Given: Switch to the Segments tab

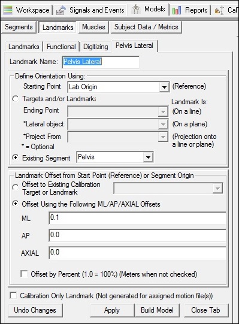Looking at the screenshot, I should (19, 27).
